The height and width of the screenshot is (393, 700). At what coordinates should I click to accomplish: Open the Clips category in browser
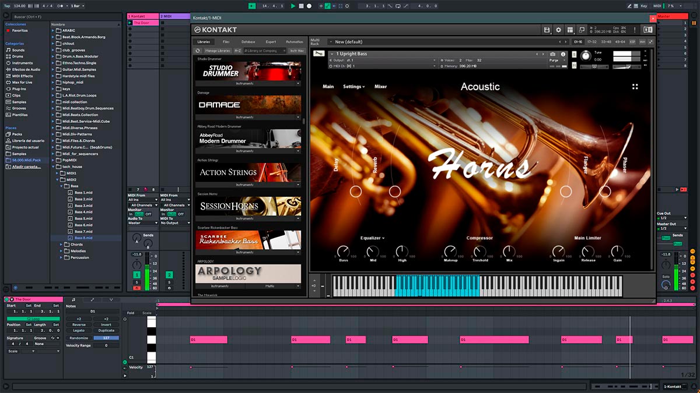[x=16, y=95]
